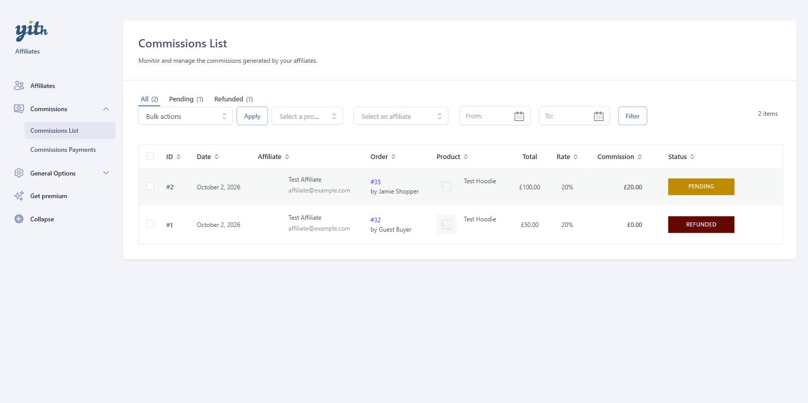This screenshot has height=403, width=808.
Task: Open the Select a product dropdown
Action: click(x=307, y=116)
